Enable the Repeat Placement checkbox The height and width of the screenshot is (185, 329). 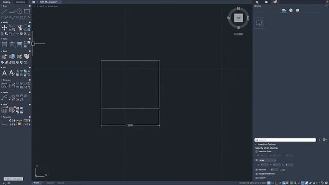pyautogui.click(x=257, y=174)
